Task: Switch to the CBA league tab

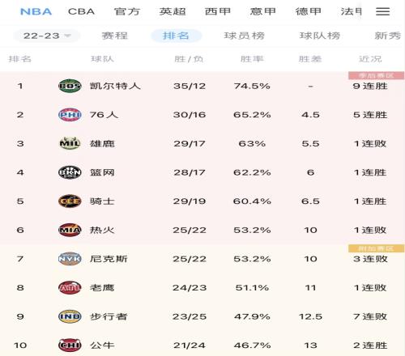Action: (x=81, y=11)
